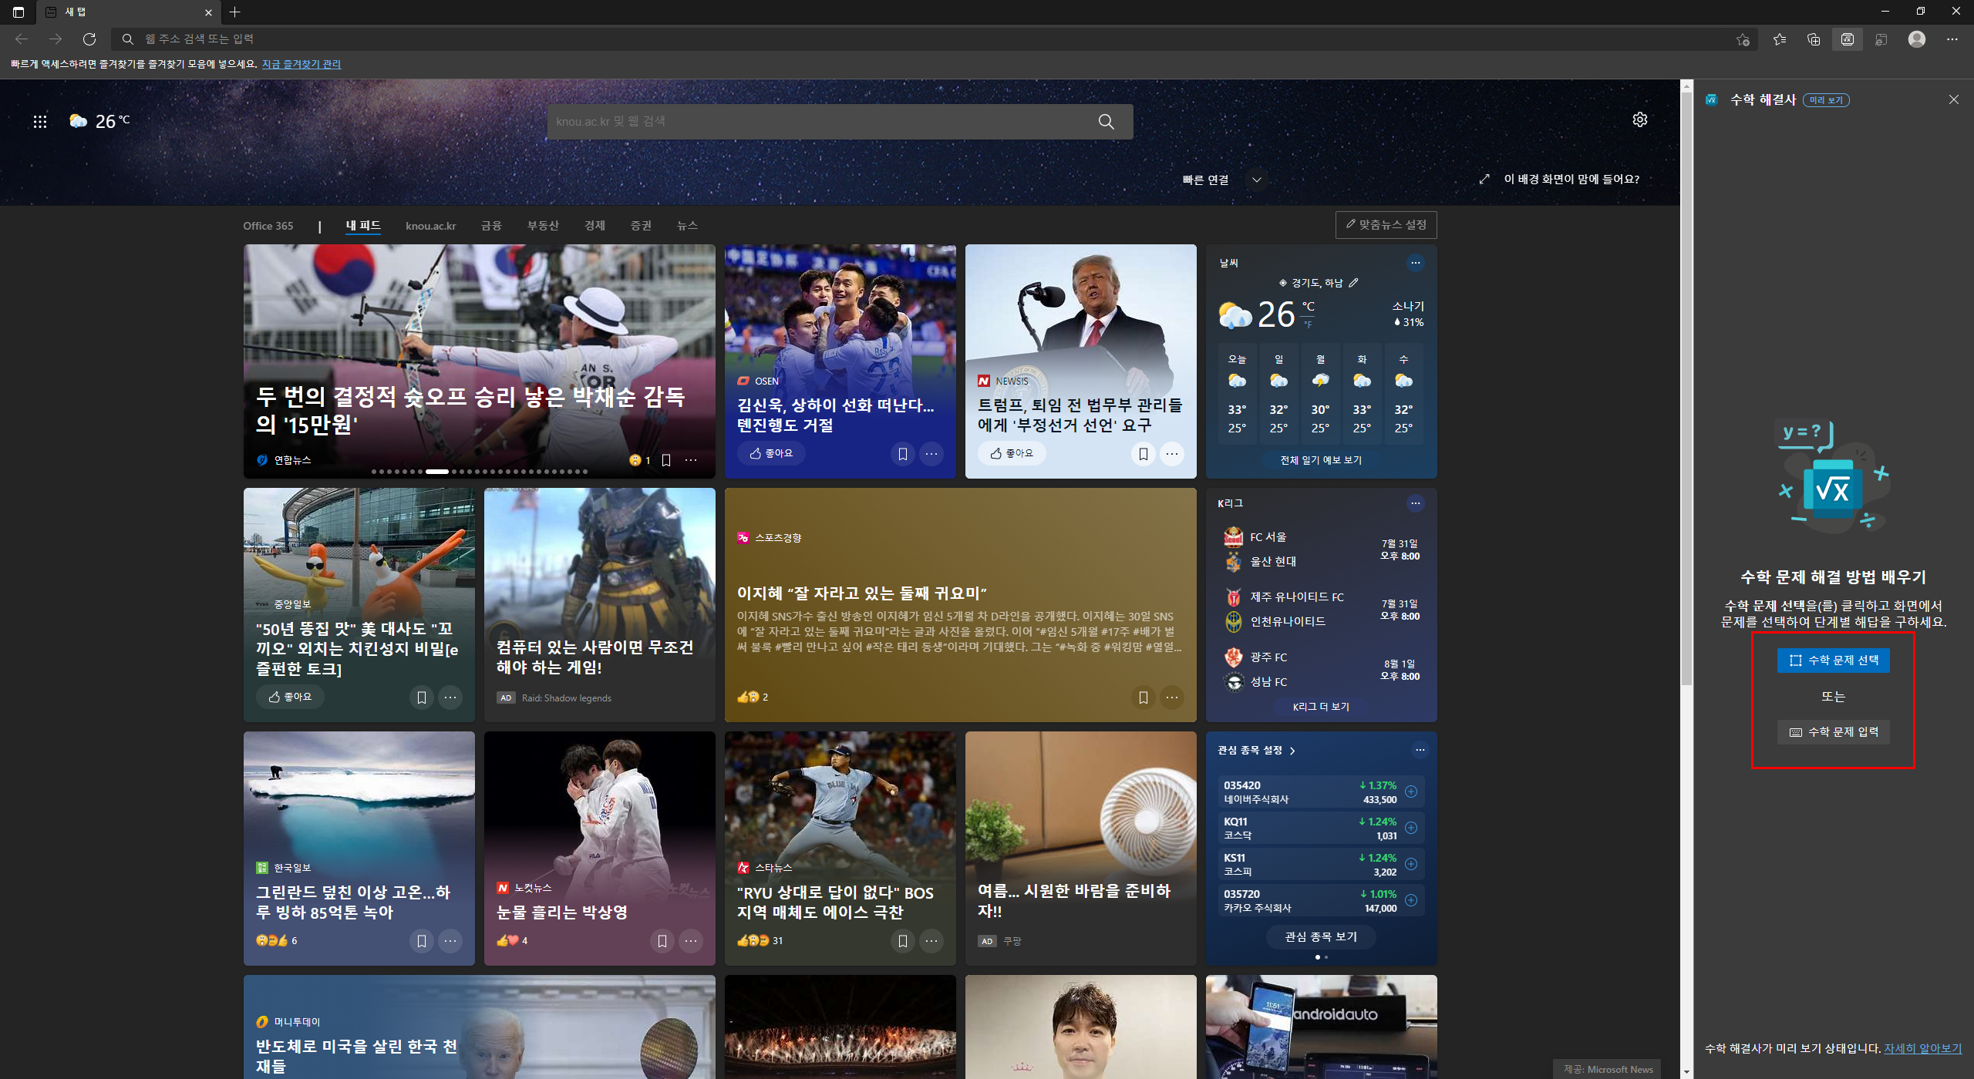Open 지금 즐겨찾기 관리 link
The image size is (1974, 1079).
[x=301, y=64]
